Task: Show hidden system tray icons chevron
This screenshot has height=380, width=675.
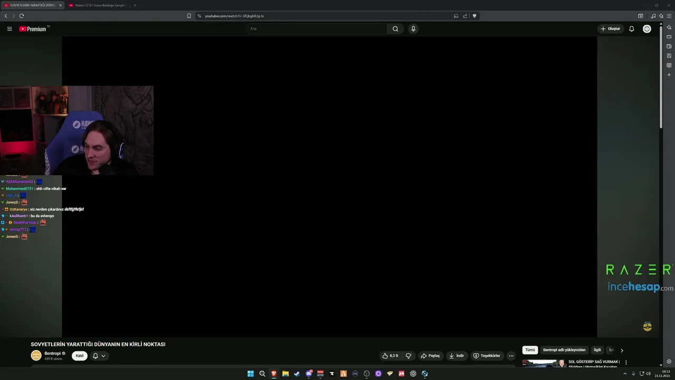Action: coord(625,374)
